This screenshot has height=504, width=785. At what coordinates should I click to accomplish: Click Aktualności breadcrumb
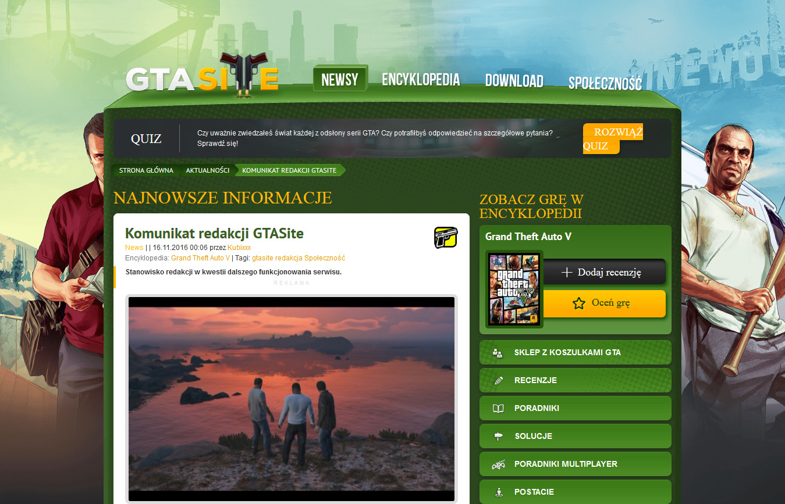[207, 170]
